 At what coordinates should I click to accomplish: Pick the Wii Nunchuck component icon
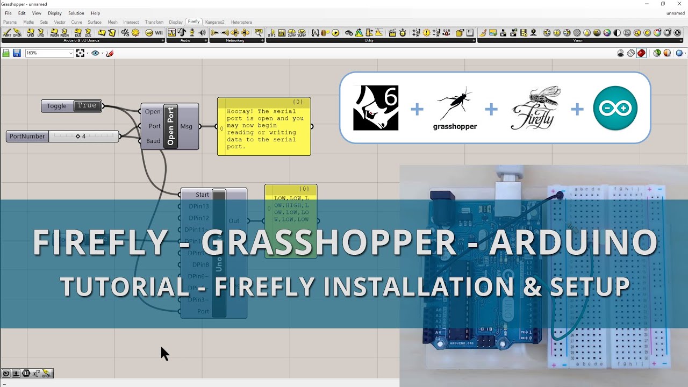pyautogui.click(x=159, y=33)
